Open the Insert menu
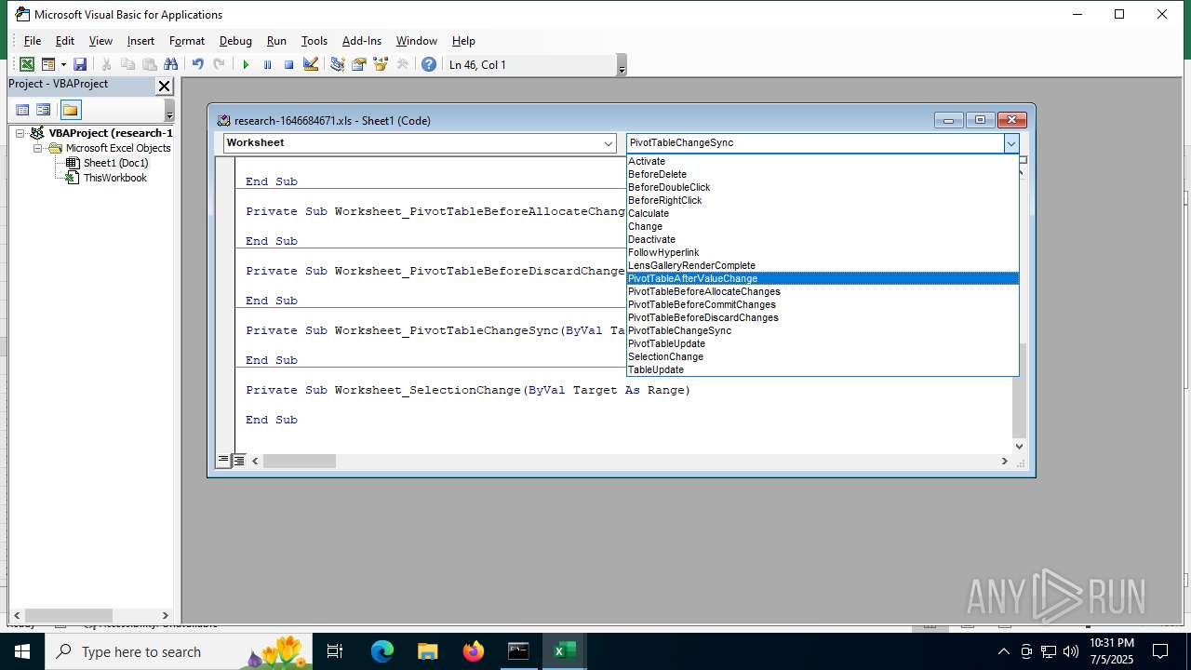1191x670 pixels. tap(141, 41)
